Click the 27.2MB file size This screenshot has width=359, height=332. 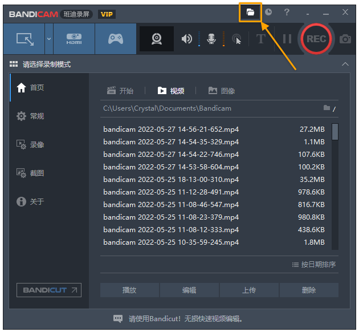pos(312,129)
